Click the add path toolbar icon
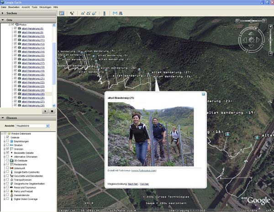Image resolution: width=274 pixels, height=212 pixels. click(x=89, y=13)
